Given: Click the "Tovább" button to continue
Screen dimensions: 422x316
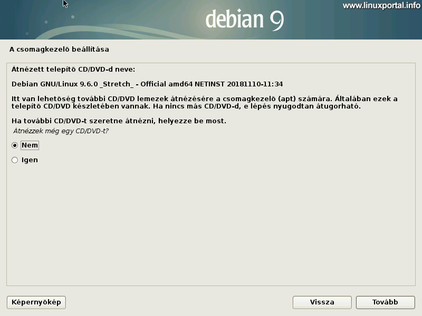Looking at the screenshot, I should pos(386,302).
